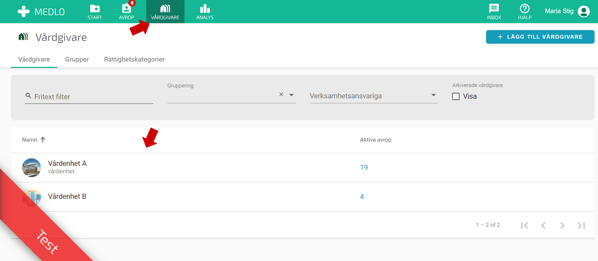Viewport: 598px width, 261px height.
Task: Open the HJÄLP help icon
Action: click(525, 12)
